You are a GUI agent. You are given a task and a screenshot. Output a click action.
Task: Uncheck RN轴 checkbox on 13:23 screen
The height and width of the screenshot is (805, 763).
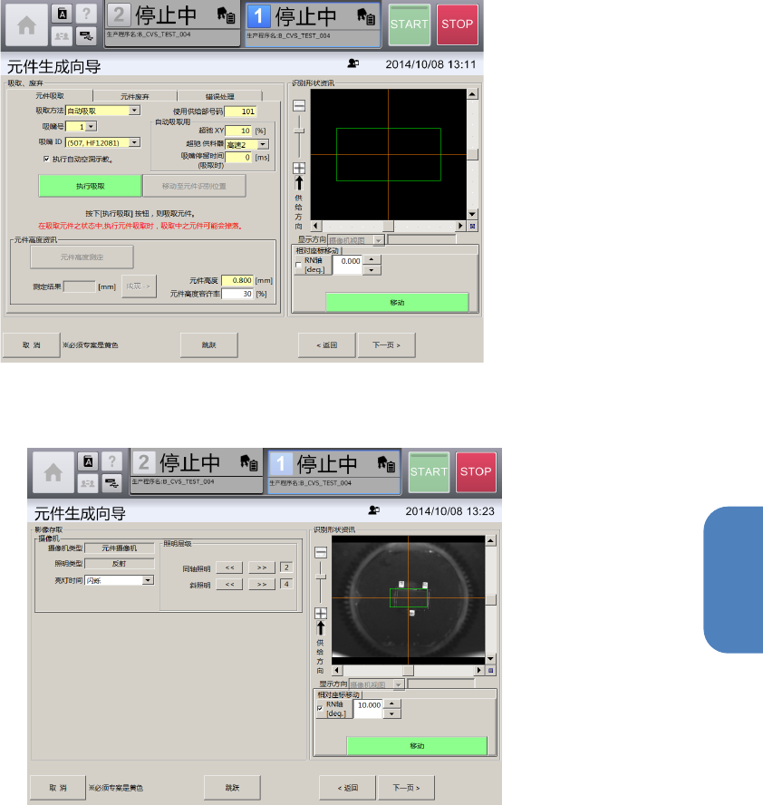tap(320, 709)
